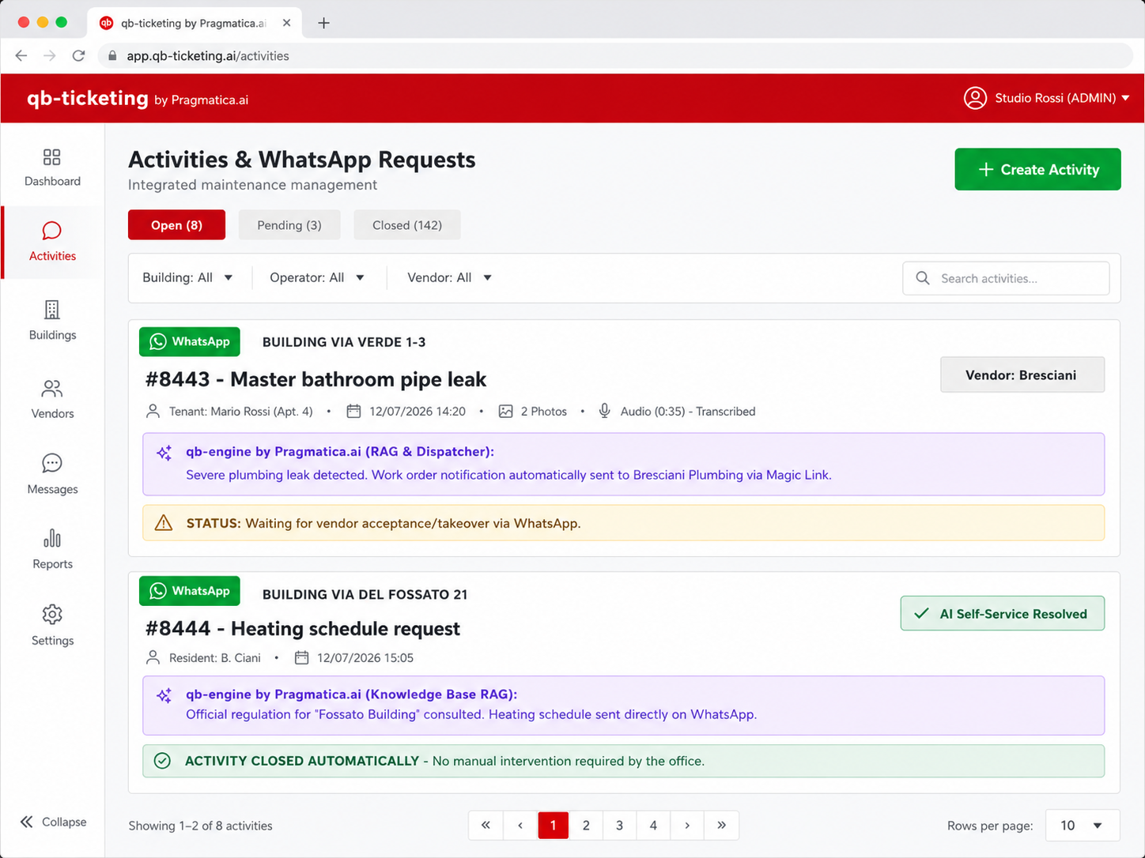Open the Rows per page dropdown

click(1083, 826)
